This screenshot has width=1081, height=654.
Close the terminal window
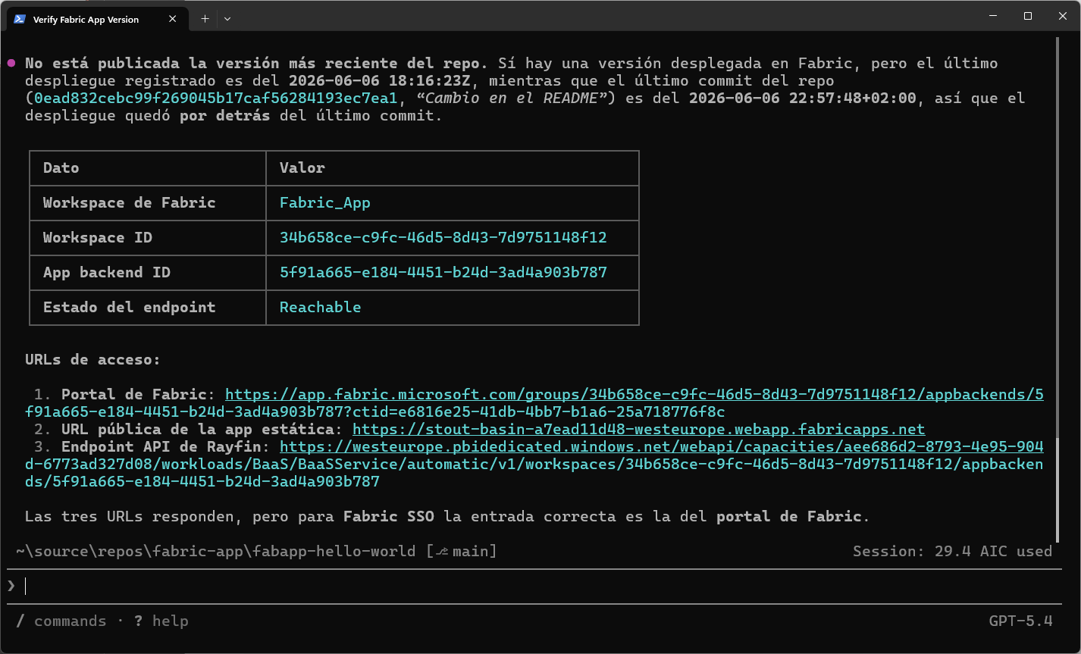click(1063, 16)
